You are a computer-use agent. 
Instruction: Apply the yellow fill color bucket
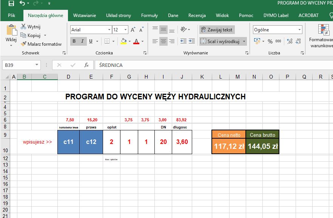[x=123, y=41]
